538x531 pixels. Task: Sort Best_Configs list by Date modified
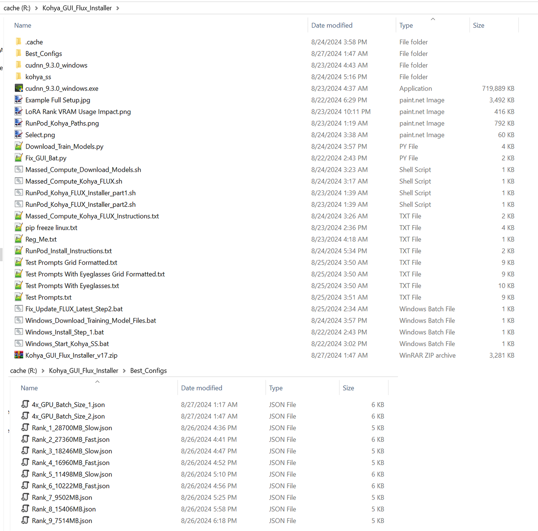(x=201, y=388)
